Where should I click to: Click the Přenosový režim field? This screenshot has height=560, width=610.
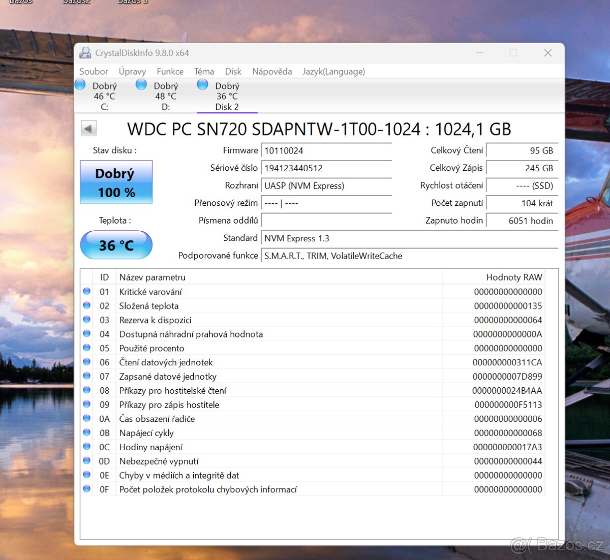pos(326,203)
